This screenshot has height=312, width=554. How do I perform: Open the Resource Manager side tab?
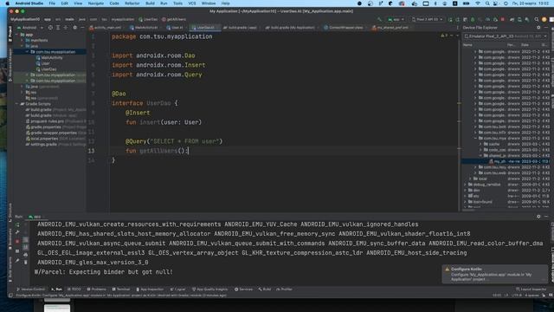click(10, 65)
